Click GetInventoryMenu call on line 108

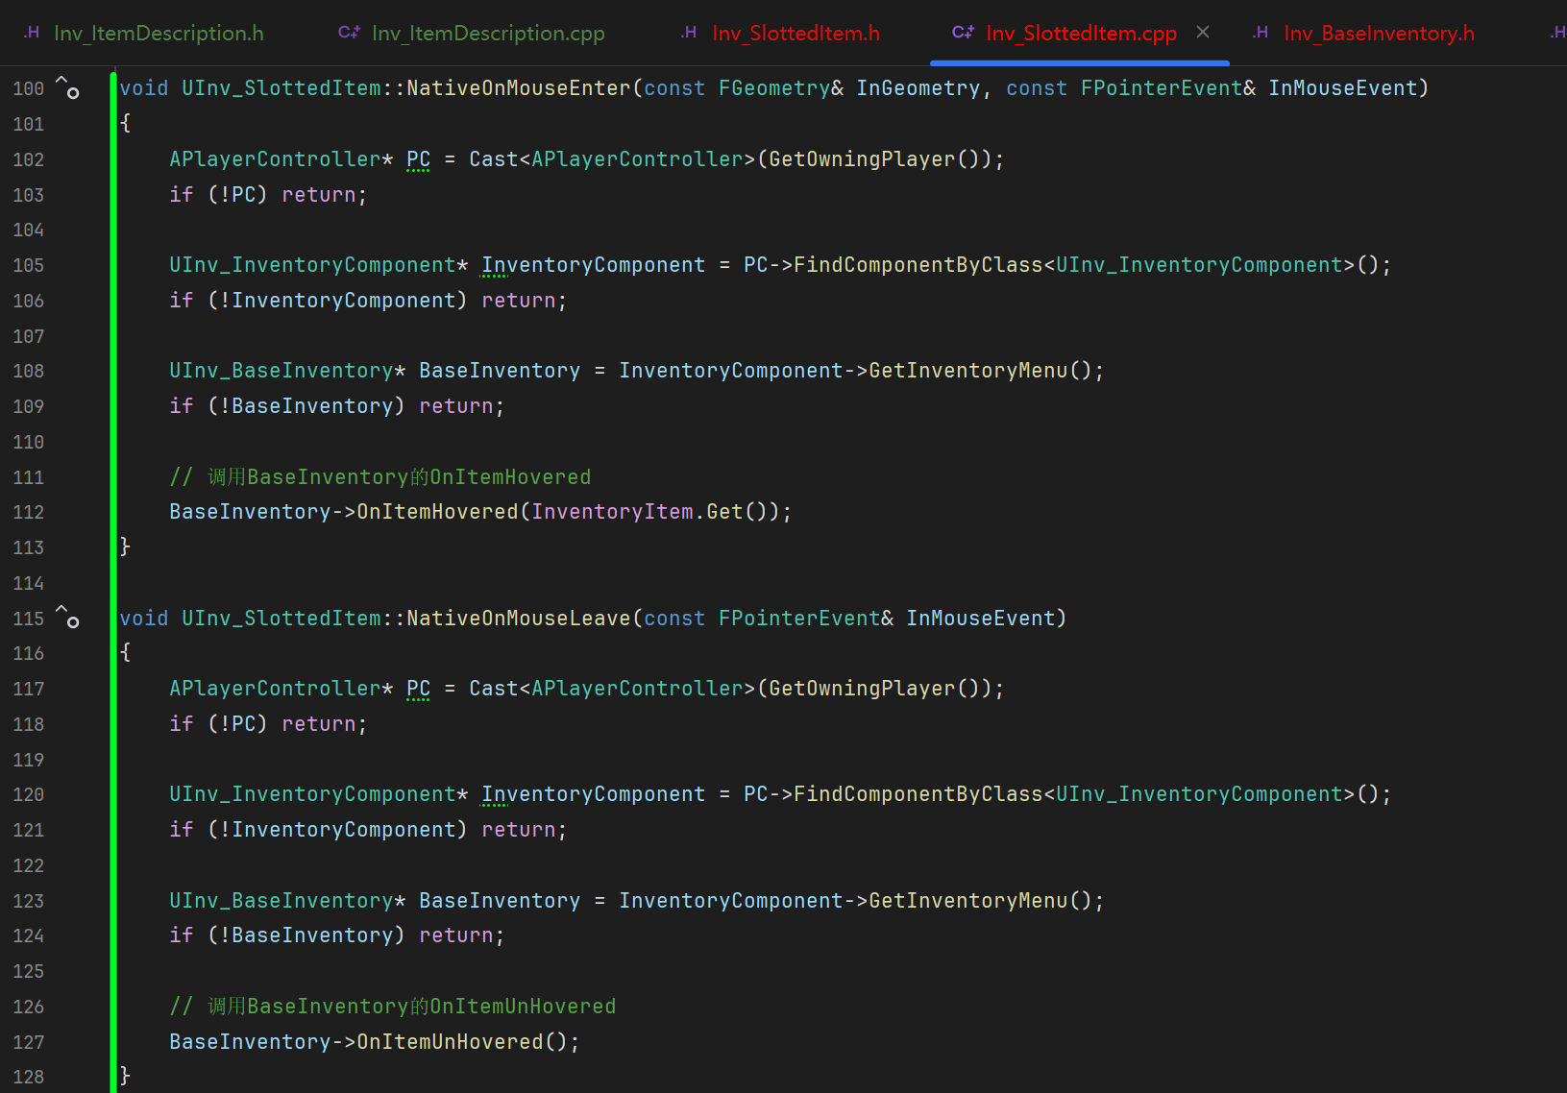pos(968,371)
